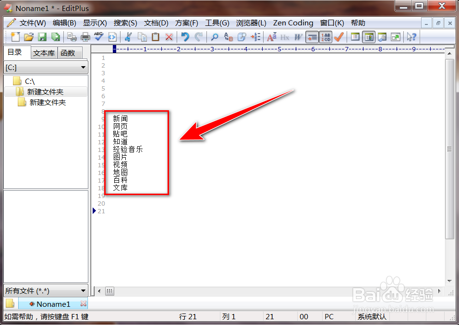Select the Spell Check icon

tap(97, 36)
